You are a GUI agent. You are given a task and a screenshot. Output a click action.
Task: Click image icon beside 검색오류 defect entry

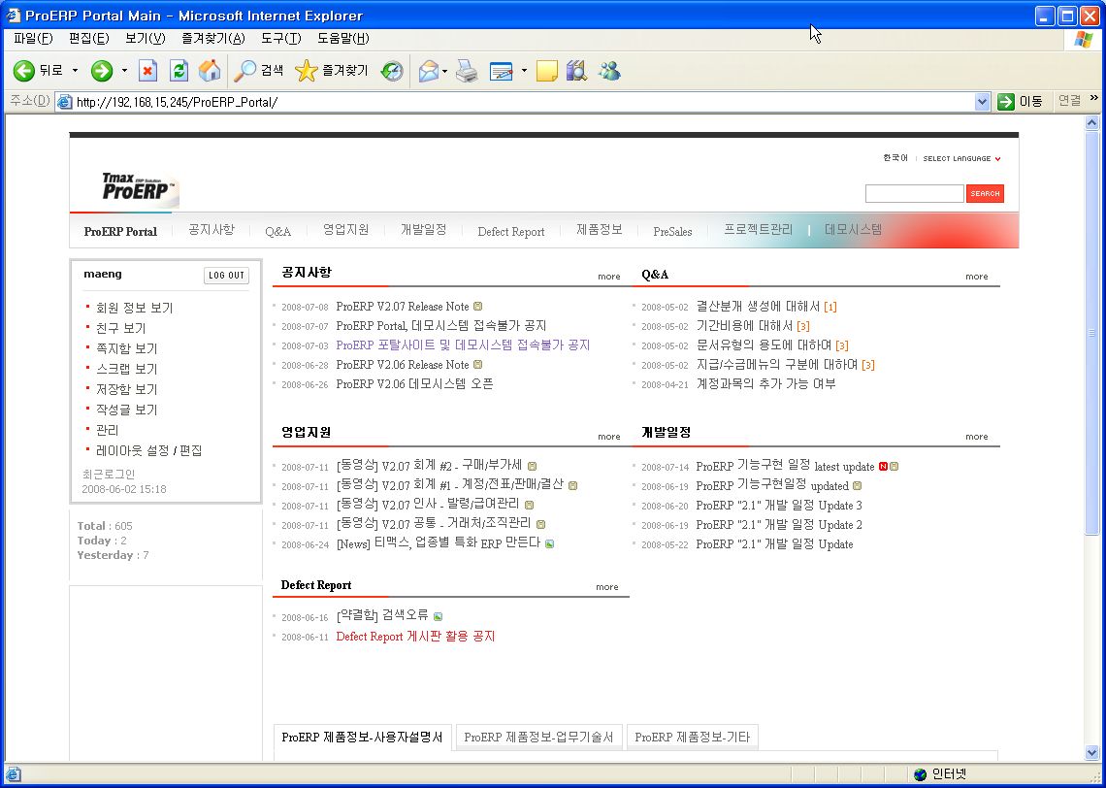pyautogui.click(x=438, y=616)
